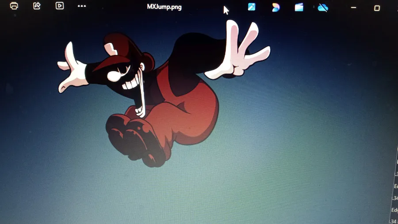Open the Clipchamp video editor icon
This screenshot has height=224, width=398.
tap(299, 8)
